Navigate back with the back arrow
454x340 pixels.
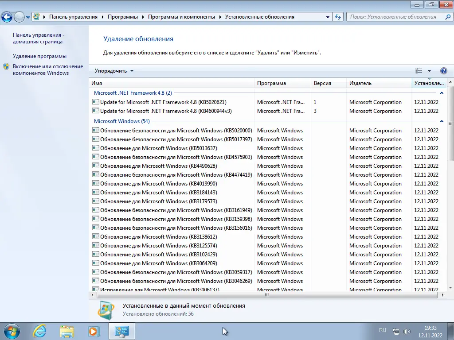pyautogui.click(x=7, y=17)
